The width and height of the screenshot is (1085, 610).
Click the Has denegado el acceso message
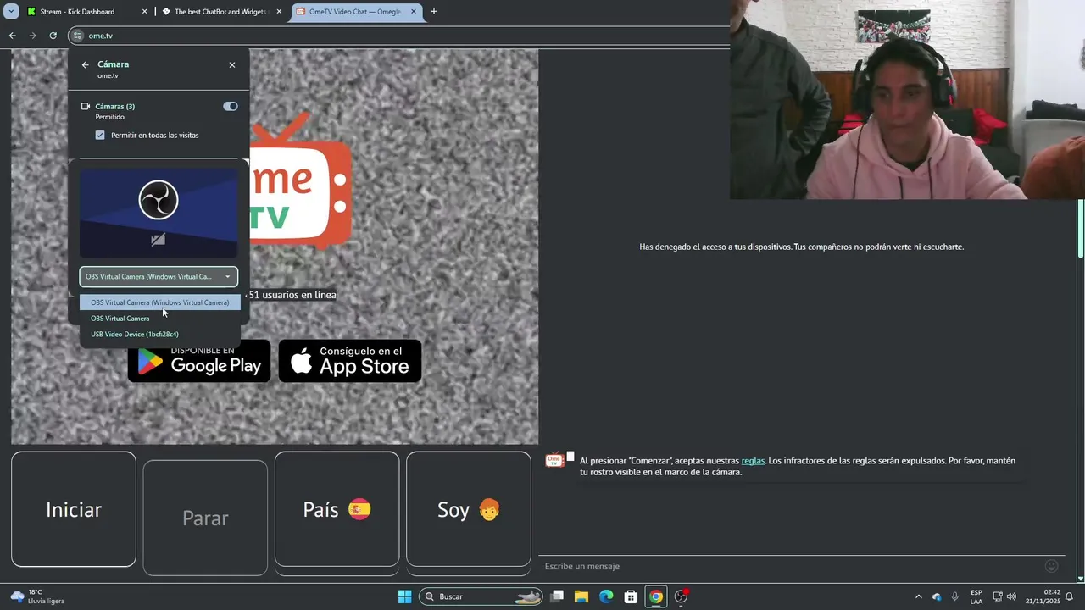801,247
